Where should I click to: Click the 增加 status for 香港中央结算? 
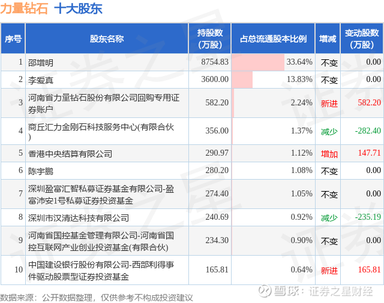pos(329,154)
